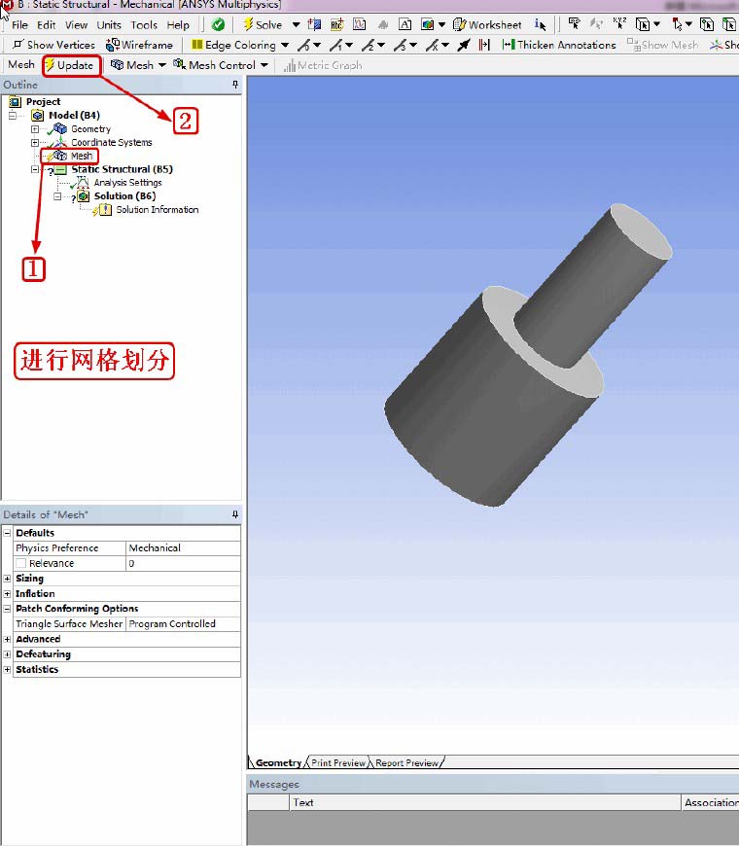Click the Relevance value field
The width and height of the screenshot is (739, 846).
tap(183, 563)
